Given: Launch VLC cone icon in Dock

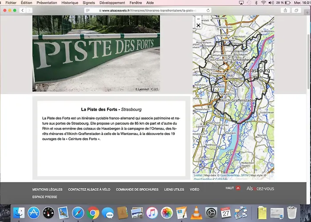Looking at the screenshot, I should [196, 213].
